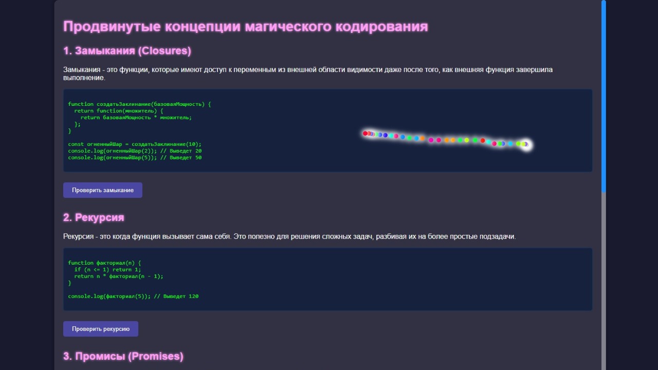Viewport: 658px width, 370px height.
Task: Select the heading '1. Замыкания (Closures)'
Action: [126, 50]
